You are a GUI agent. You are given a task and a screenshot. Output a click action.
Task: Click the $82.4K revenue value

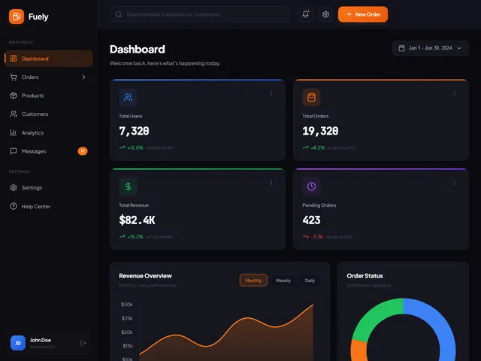point(137,220)
